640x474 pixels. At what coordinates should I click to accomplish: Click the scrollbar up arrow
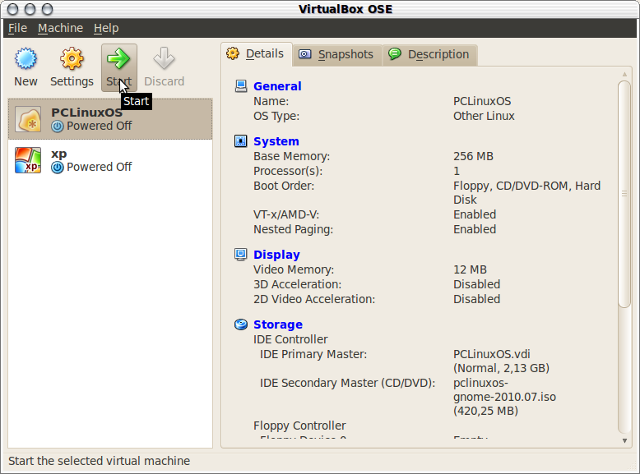(x=624, y=74)
